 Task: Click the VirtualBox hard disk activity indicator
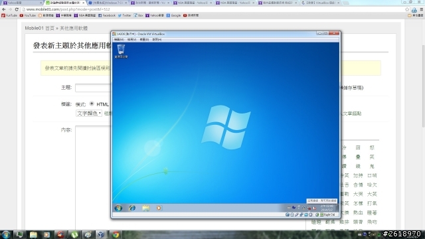click(x=288, y=215)
